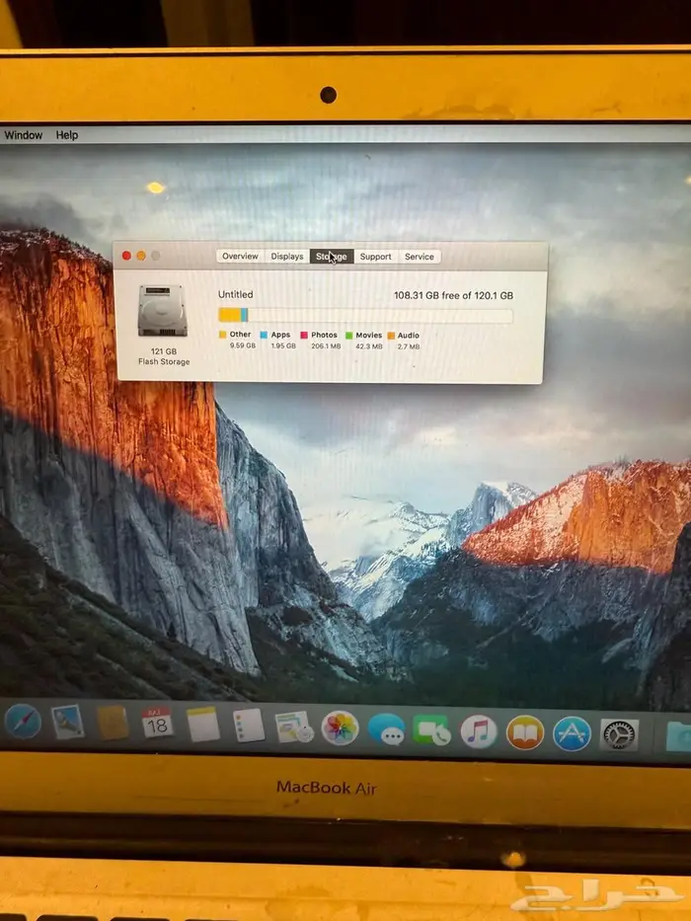Click the '1.95 GB' Apps value
691x921 pixels.
pyautogui.click(x=283, y=345)
